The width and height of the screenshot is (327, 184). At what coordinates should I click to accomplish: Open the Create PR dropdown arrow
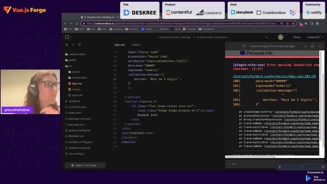pos(322,37)
